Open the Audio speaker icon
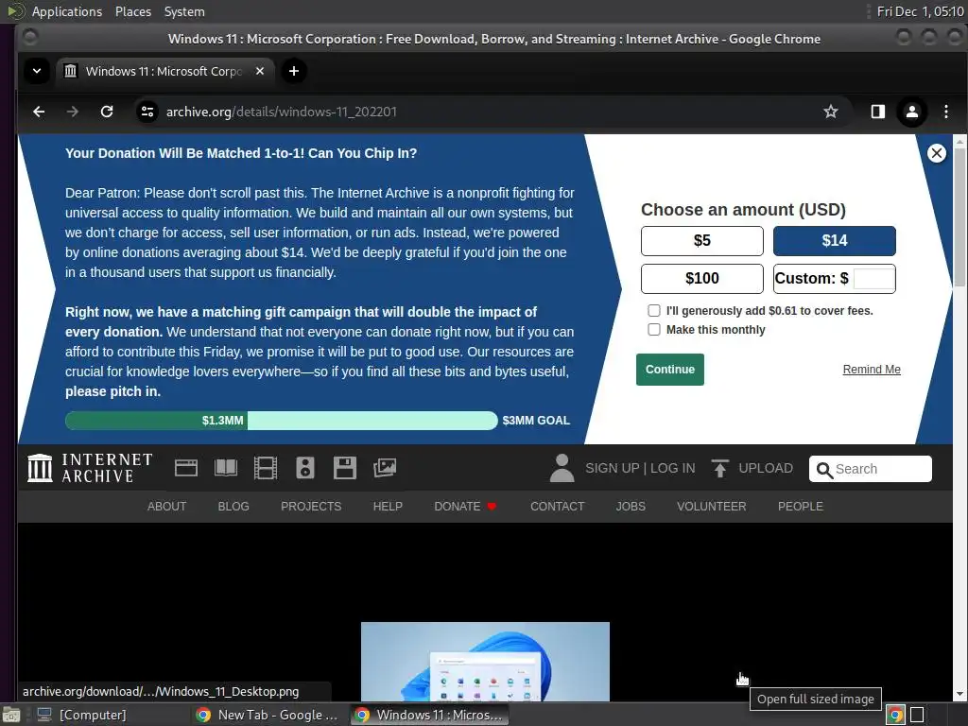Viewport: 968px width, 726px height. pos(305,468)
